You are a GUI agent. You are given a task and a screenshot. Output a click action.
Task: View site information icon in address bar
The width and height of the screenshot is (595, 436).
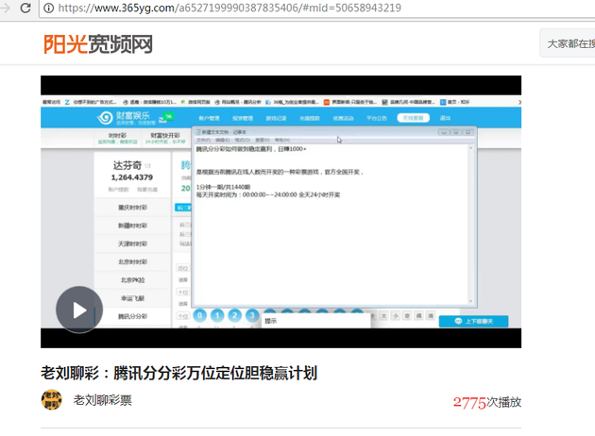pos(48,8)
